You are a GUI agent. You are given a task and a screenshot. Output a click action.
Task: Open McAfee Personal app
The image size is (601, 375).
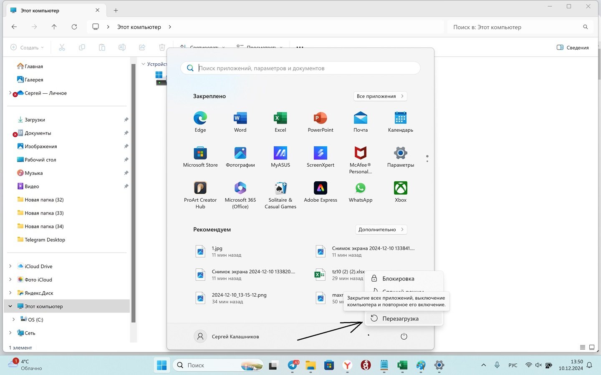pyautogui.click(x=361, y=160)
